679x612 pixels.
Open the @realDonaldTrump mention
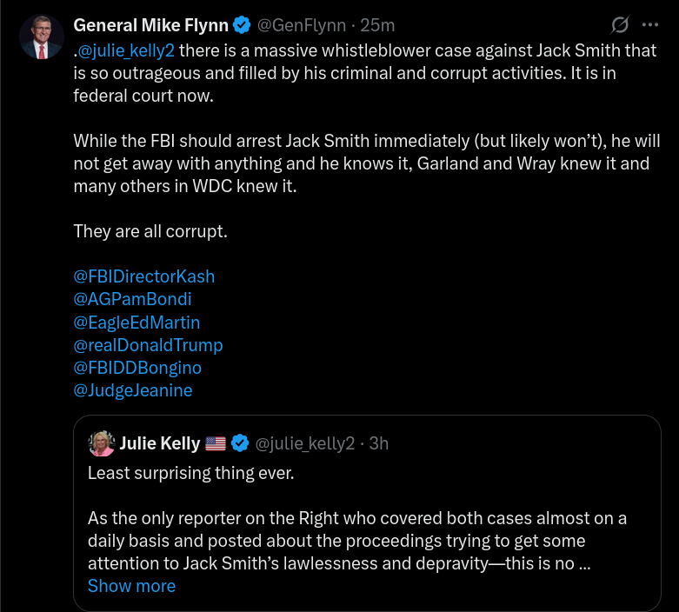(x=148, y=345)
